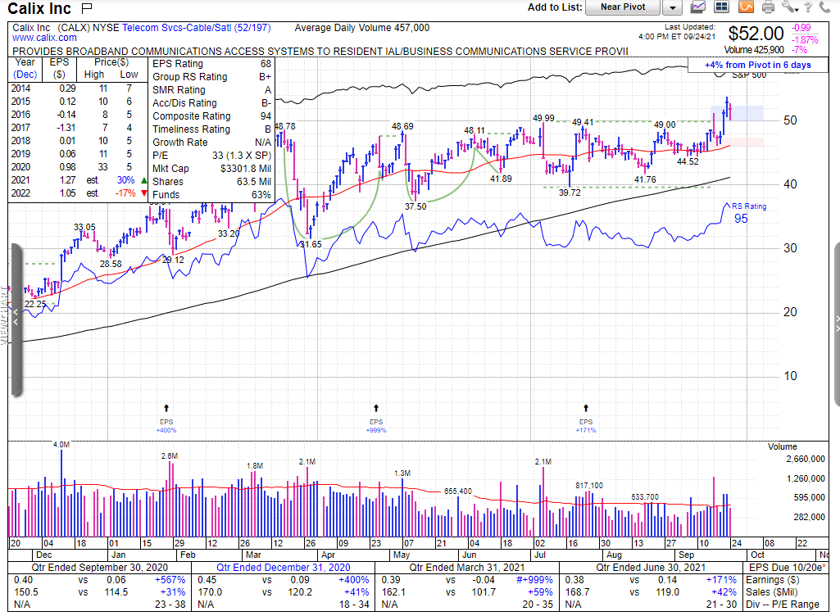Click the Volume 425,900 reading
840x616 pixels.
pos(754,50)
